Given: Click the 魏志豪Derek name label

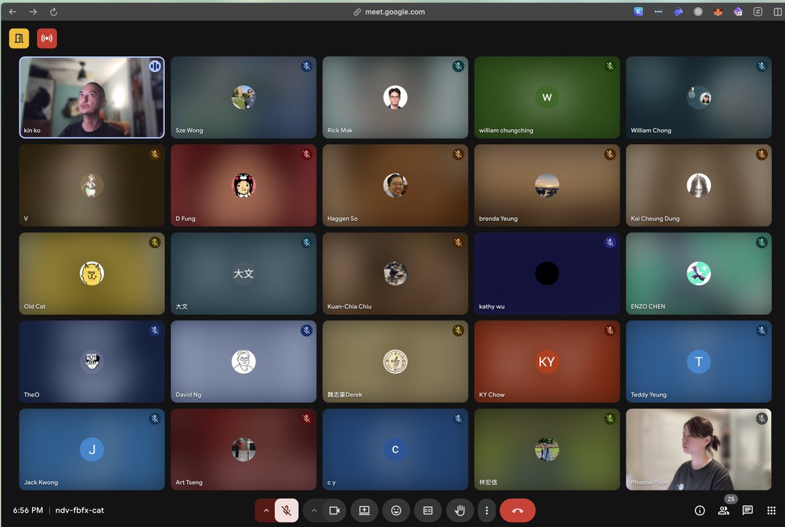Looking at the screenshot, I should point(345,395).
